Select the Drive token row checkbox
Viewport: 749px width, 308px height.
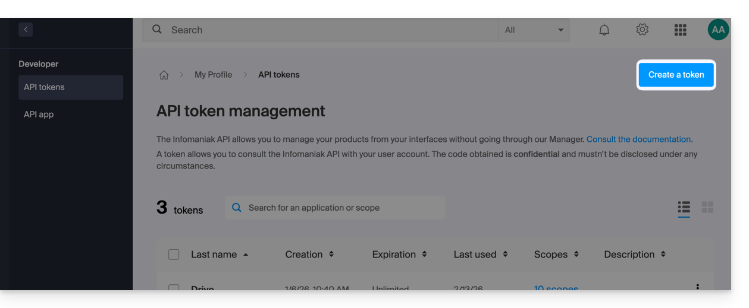coord(174,288)
